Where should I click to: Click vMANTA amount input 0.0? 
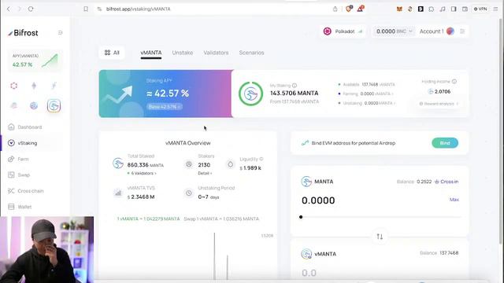(x=309, y=273)
